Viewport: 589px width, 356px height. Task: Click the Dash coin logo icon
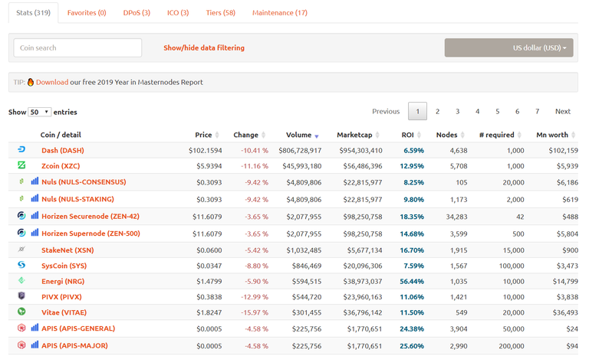pos(21,150)
